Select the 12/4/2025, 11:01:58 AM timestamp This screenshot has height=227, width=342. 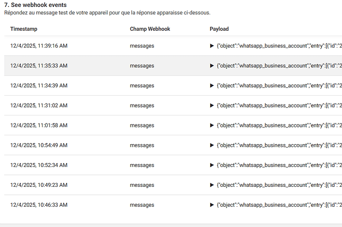point(39,125)
